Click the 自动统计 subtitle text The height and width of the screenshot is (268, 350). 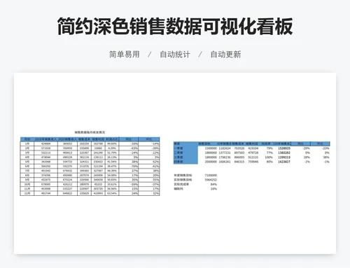click(175, 55)
